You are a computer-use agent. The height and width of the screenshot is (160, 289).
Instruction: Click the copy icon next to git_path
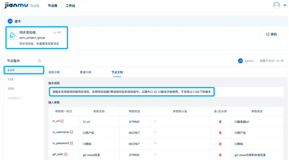[66, 154]
